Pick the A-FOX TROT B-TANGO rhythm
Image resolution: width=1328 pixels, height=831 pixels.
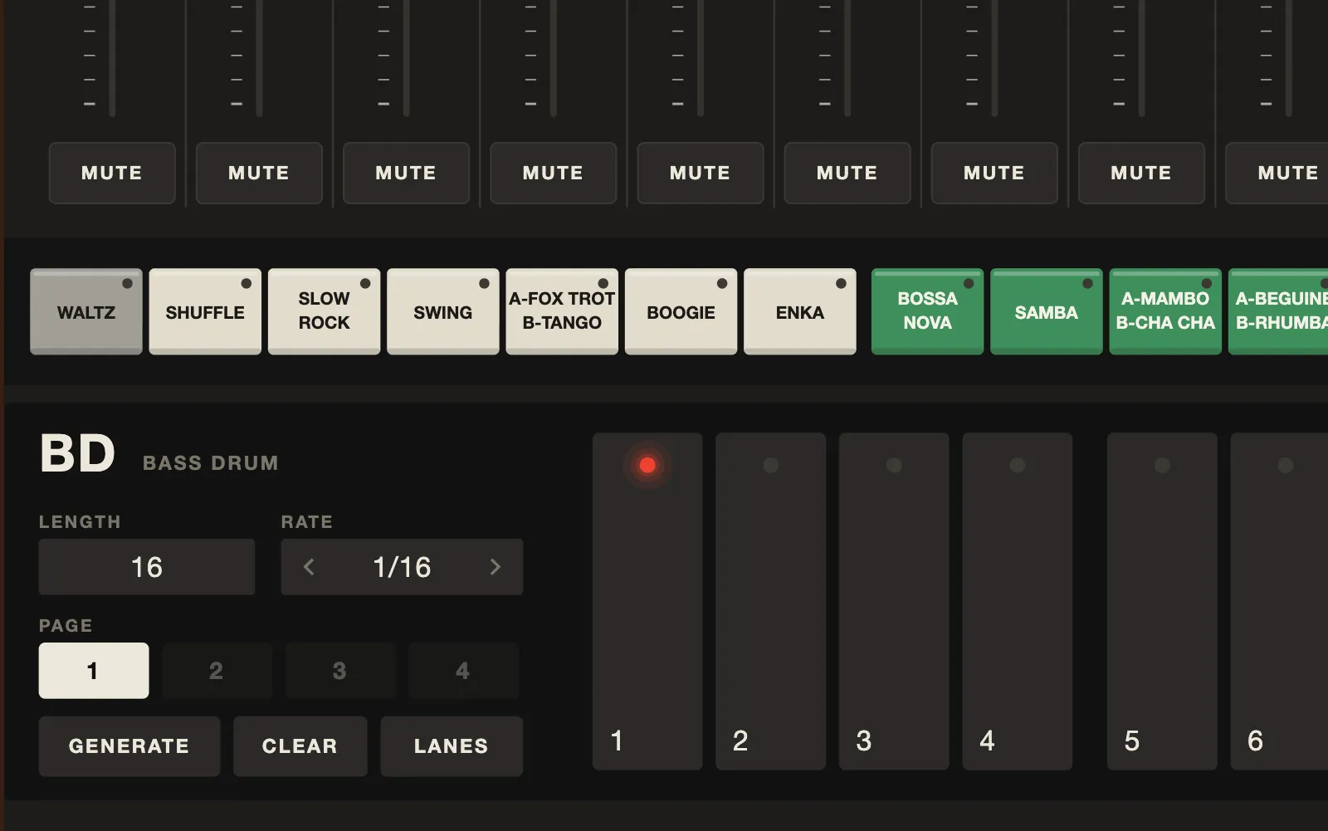pyautogui.click(x=562, y=311)
